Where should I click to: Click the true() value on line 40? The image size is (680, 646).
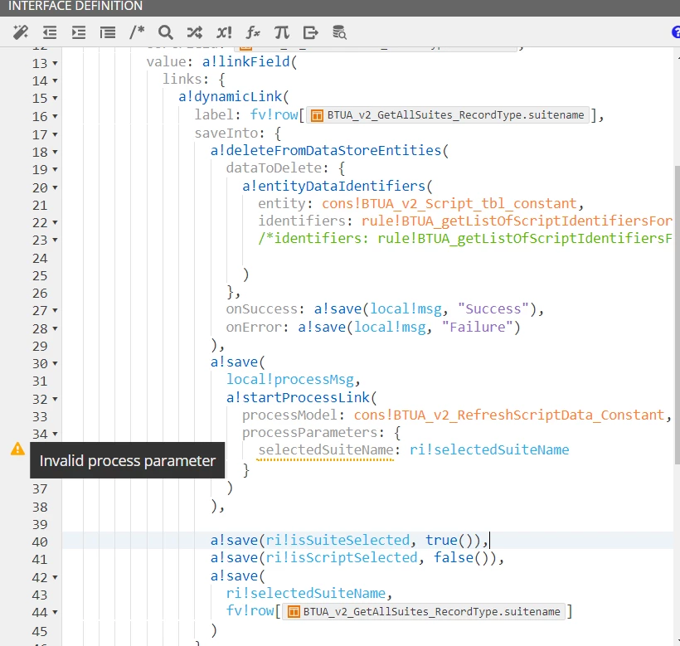pos(449,540)
